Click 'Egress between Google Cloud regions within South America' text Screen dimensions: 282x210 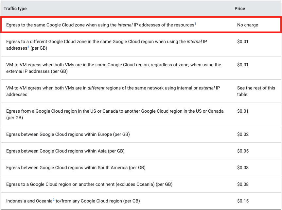point(76,168)
